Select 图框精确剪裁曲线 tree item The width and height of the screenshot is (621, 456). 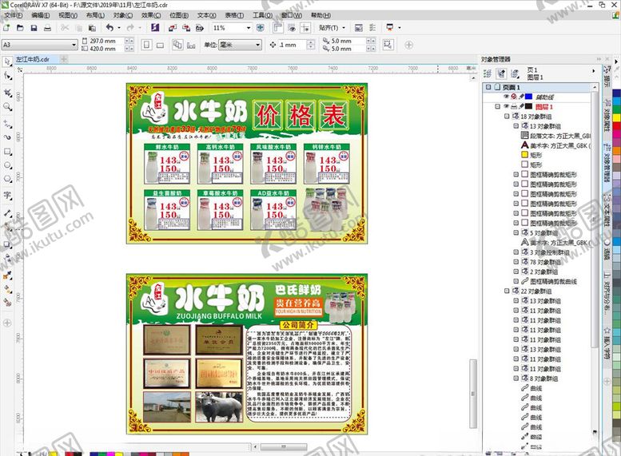point(553,281)
